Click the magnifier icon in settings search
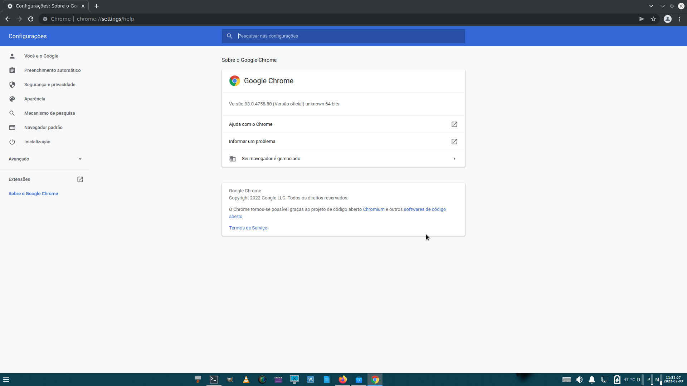This screenshot has width=687, height=386. coord(230,36)
